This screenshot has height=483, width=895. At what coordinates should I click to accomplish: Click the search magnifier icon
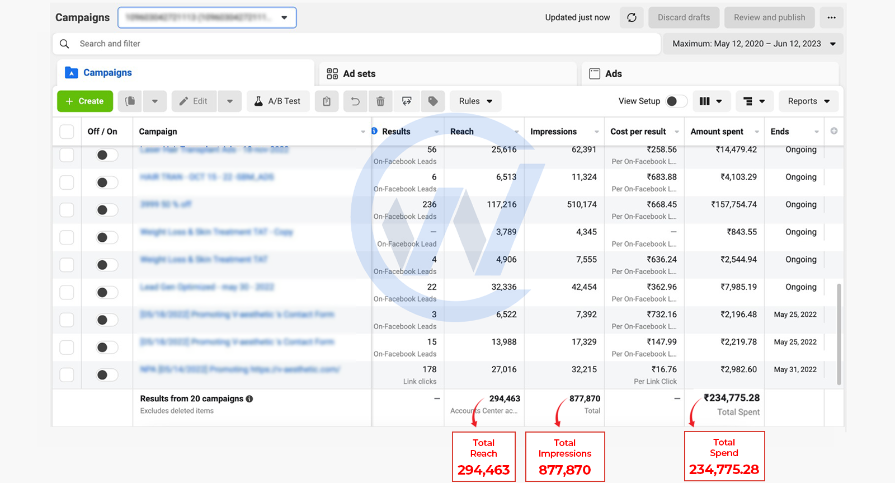(x=64, y=44)
